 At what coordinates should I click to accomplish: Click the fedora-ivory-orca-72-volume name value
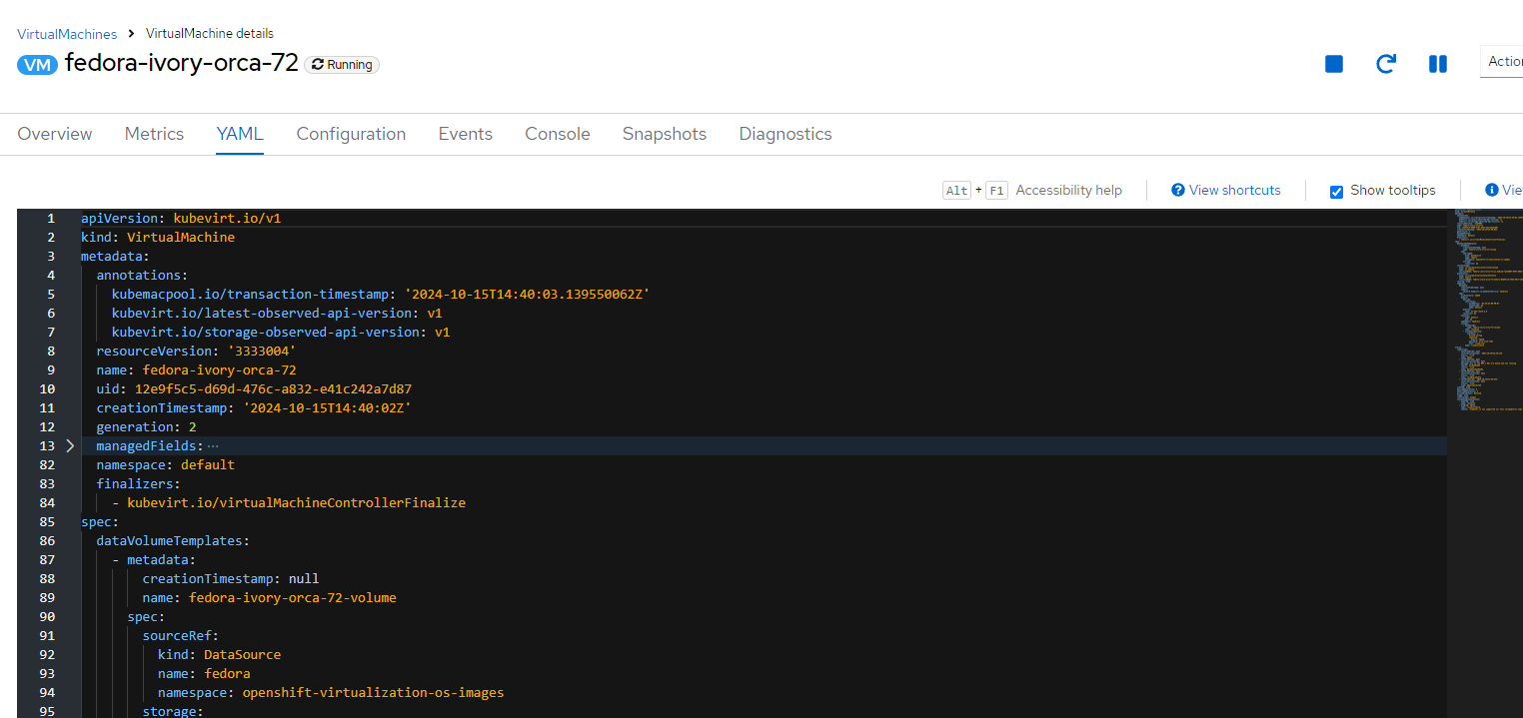point(293,598)
